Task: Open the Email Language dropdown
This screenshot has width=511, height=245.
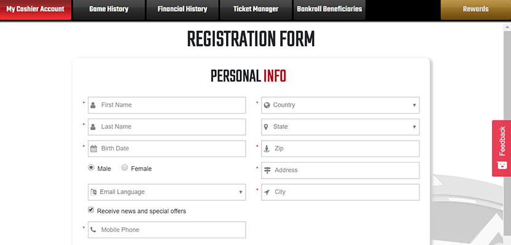Action: click(x=167, y=192)
